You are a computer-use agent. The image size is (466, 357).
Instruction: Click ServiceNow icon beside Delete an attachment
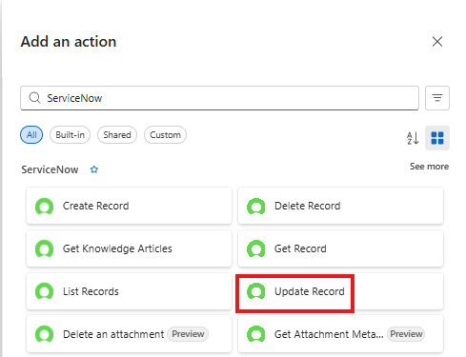pos(44,334)
